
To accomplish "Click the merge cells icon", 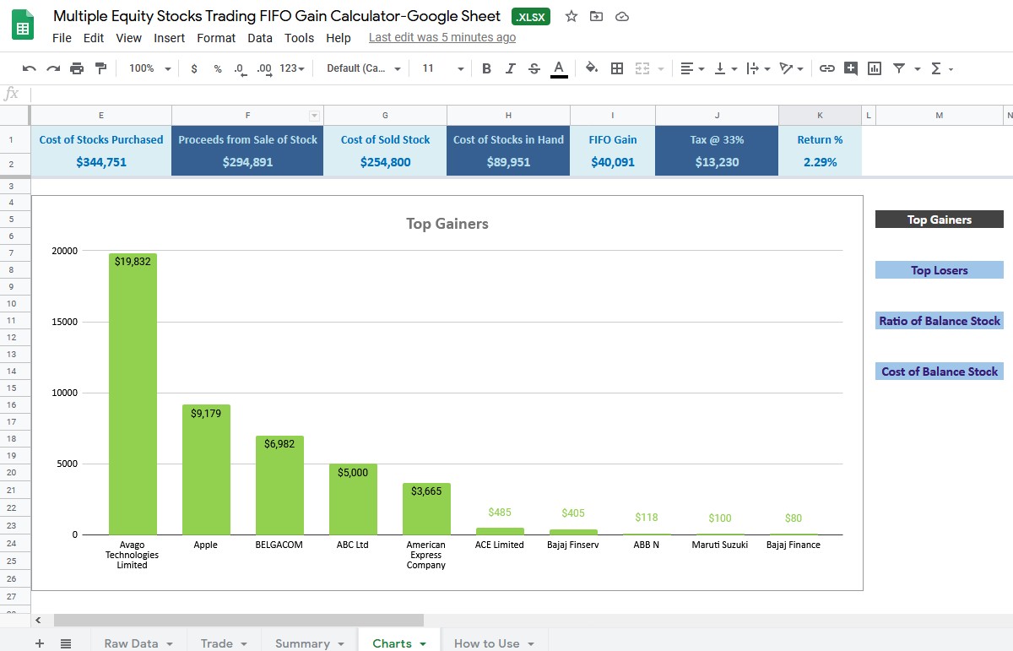I will pyautogui.click(x=642, y=68).
